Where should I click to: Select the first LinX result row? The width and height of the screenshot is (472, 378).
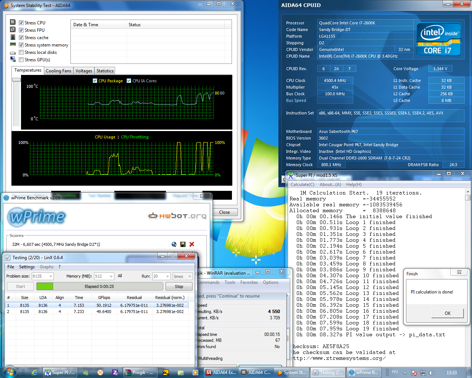(x=97, y=305)
